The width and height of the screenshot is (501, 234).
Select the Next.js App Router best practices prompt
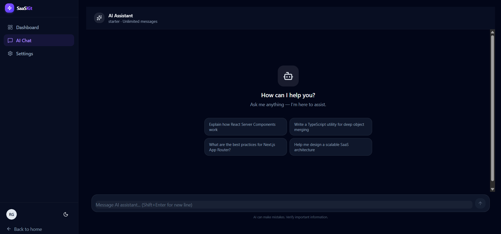point(246,147)
